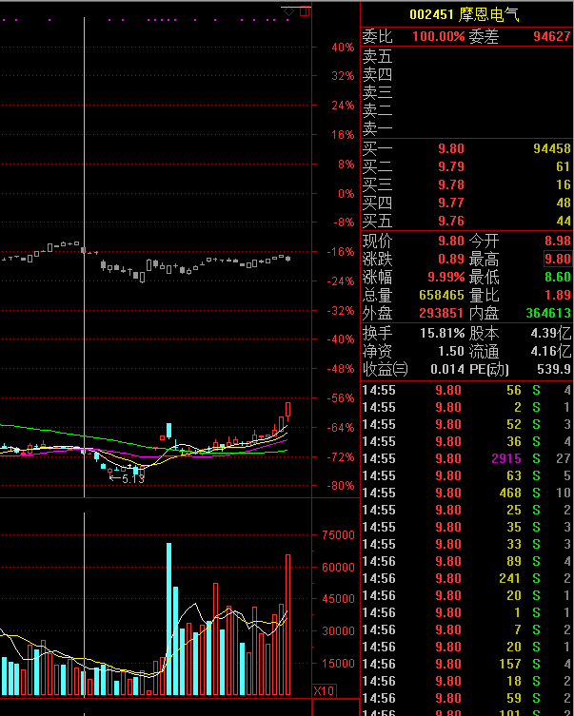Click the tall cyan candlestick in the price chart
The height and width of the screenshot is (716, 574).
[x=169, y=431]
